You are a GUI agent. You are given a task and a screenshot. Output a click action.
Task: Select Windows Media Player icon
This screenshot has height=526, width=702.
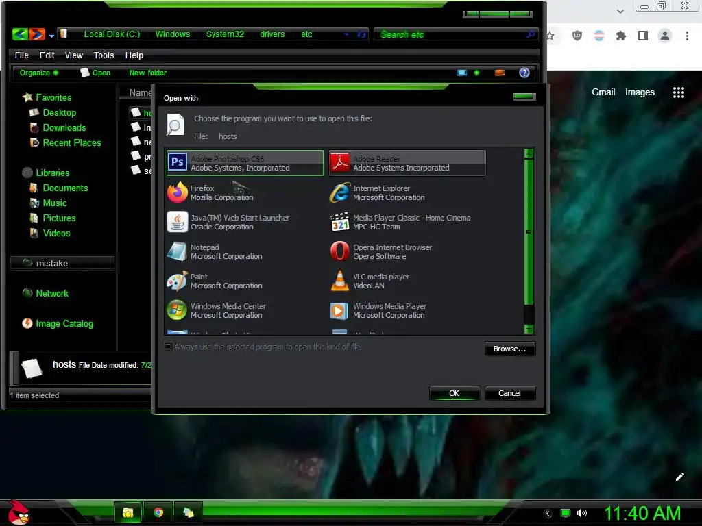pyautogui.click(x=340, y=310)
